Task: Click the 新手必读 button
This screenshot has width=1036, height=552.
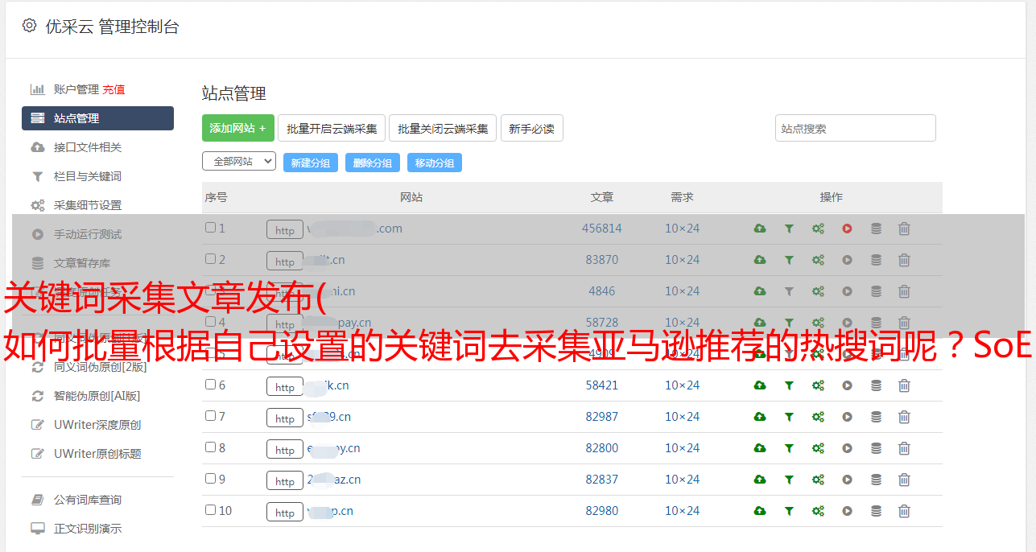Action: (x=531, y=128)
